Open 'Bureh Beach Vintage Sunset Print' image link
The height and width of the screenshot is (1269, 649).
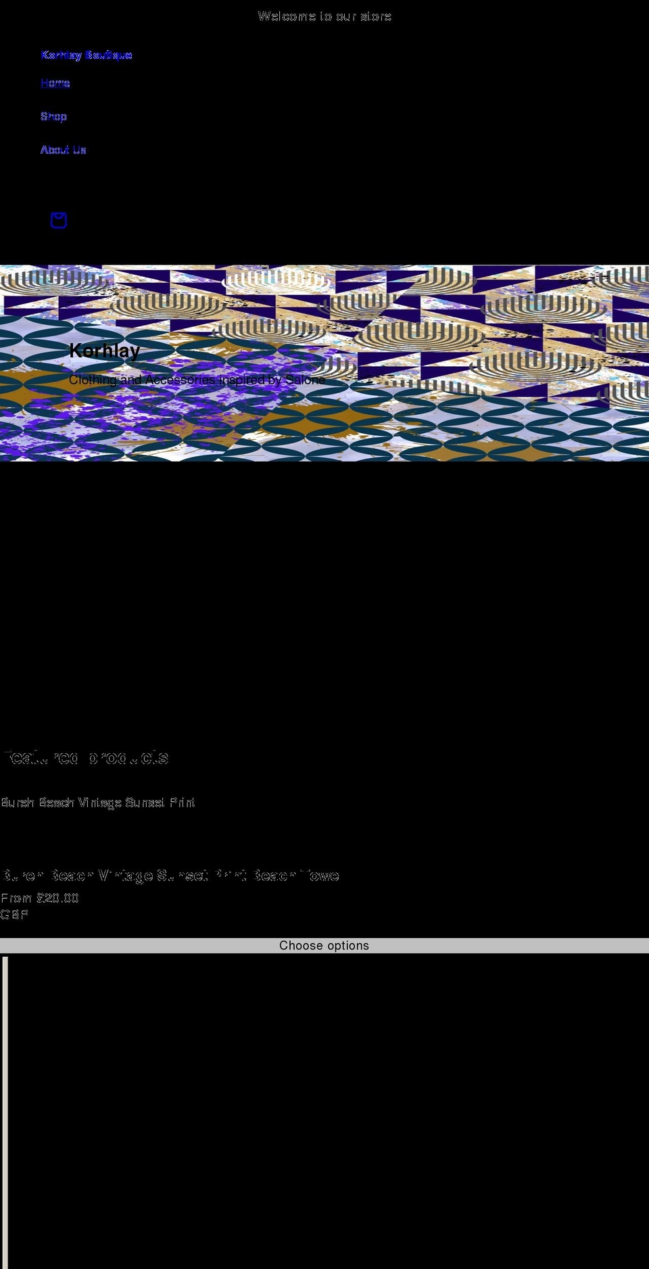click(x=98, y=803)
